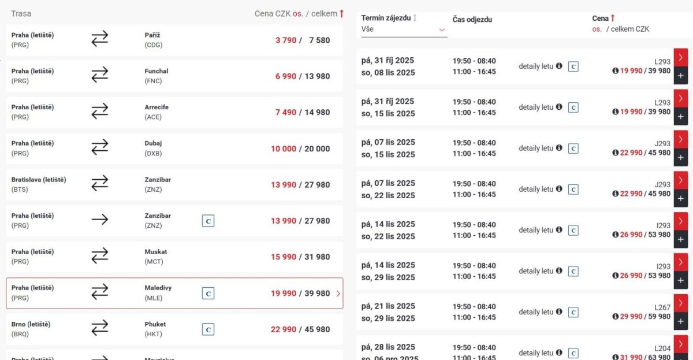Click the C class badge on Maledivy route
This screenshot has width=693, height=360.
click(x=208, y=294)
